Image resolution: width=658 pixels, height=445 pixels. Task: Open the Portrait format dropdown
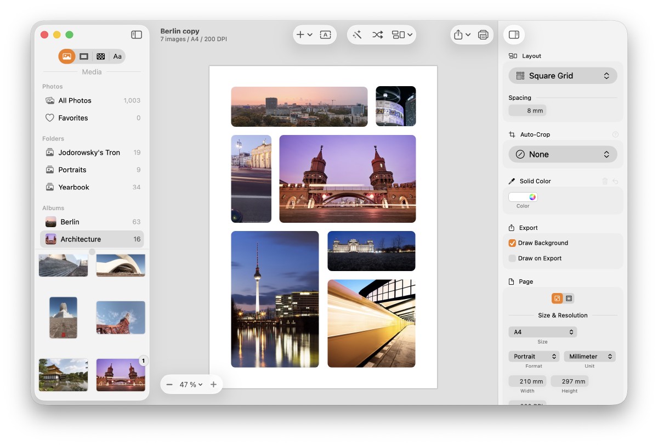pos(534,357)
